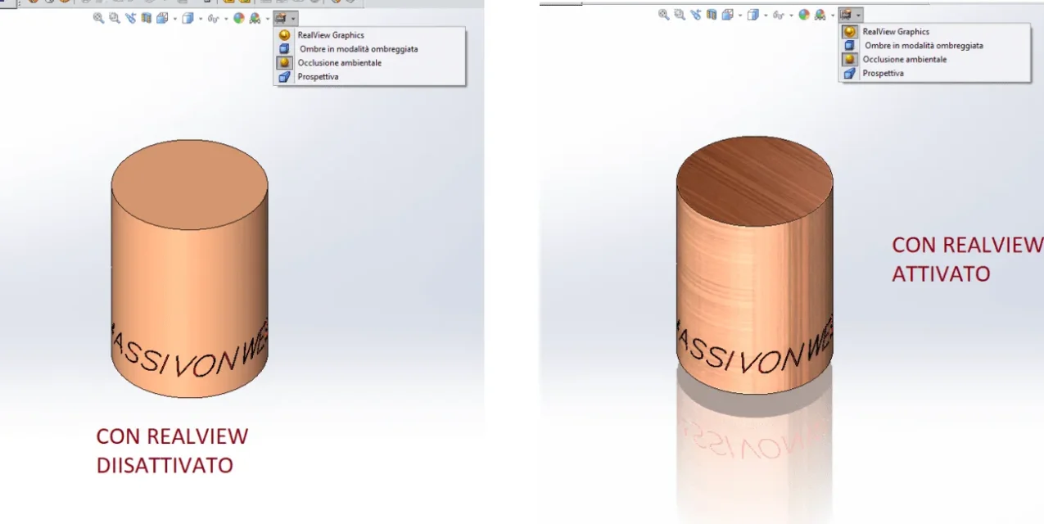Viewport: 1044px width, 524px height.
Task: Click Display Style cube in RealView-disattivato screenshot
Action: (188, 18)
